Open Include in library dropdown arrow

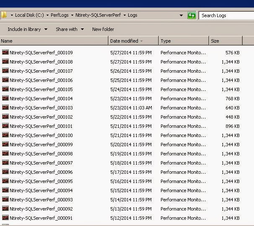(x=46, y=29)
